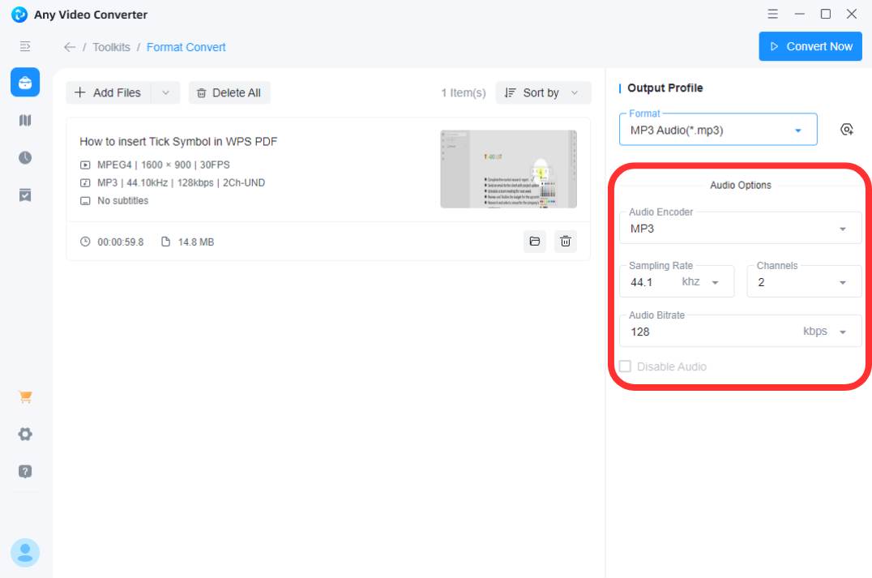Open settings via the gear icon

point(25,434)
